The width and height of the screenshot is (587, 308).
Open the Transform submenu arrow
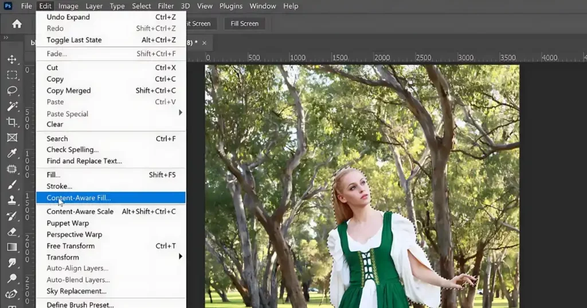(181, 256)
